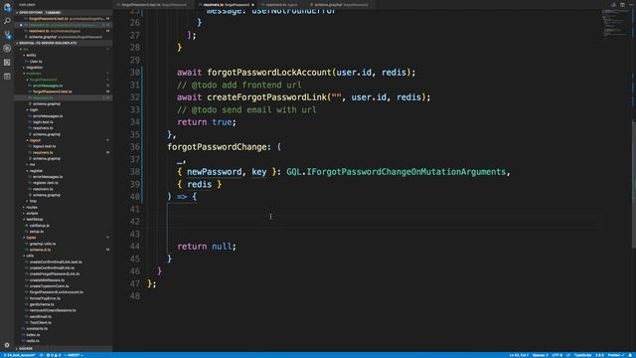Open the Debug view icon
Image resolution: width=636 pixels, height=358 pixels.
[7, 49]
